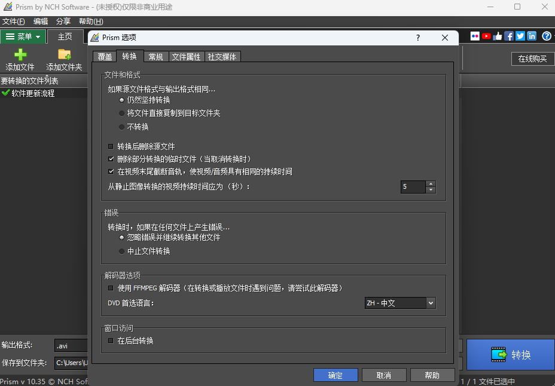Open the green 菜单 dropdown button

pos(23,36)
